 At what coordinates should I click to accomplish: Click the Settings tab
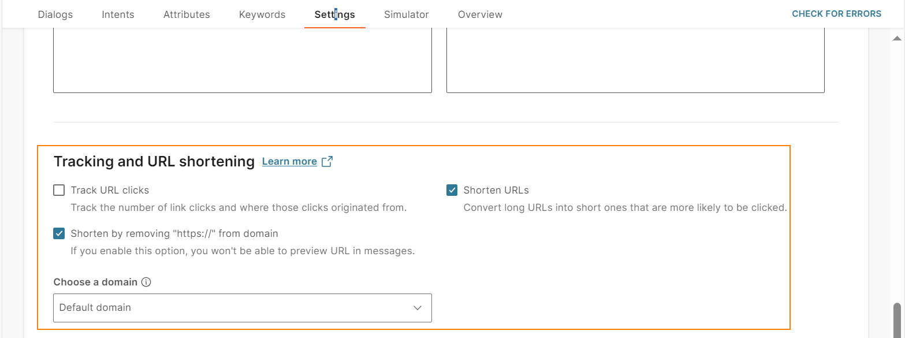(335, 14)
